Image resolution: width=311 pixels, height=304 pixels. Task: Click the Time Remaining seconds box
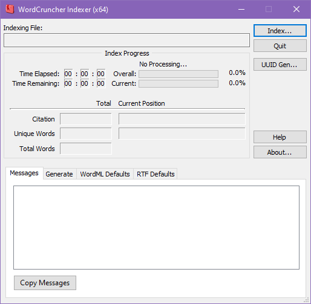point(101,83)
